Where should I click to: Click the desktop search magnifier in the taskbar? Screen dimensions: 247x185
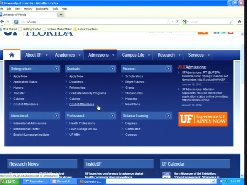[213, 181]
